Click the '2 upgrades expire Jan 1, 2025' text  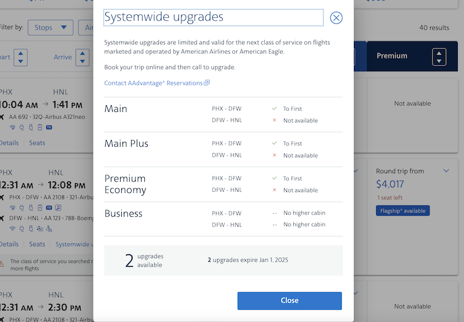(248, 260)
